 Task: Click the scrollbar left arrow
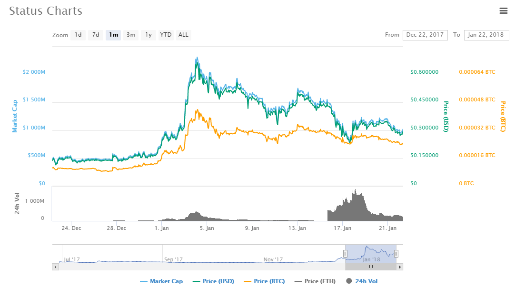tap(56, 267)
